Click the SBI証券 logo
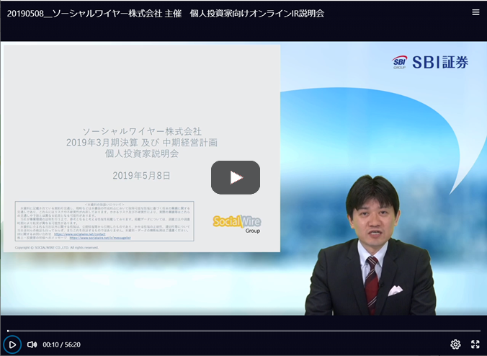 [x=430, y=62]
